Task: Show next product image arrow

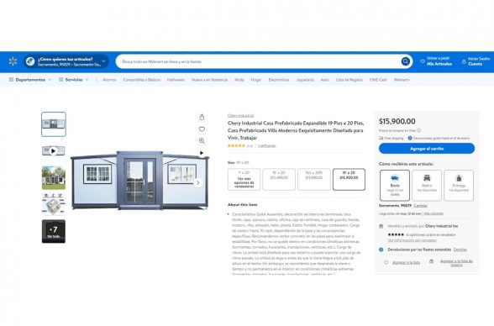Action: (198, 182)
